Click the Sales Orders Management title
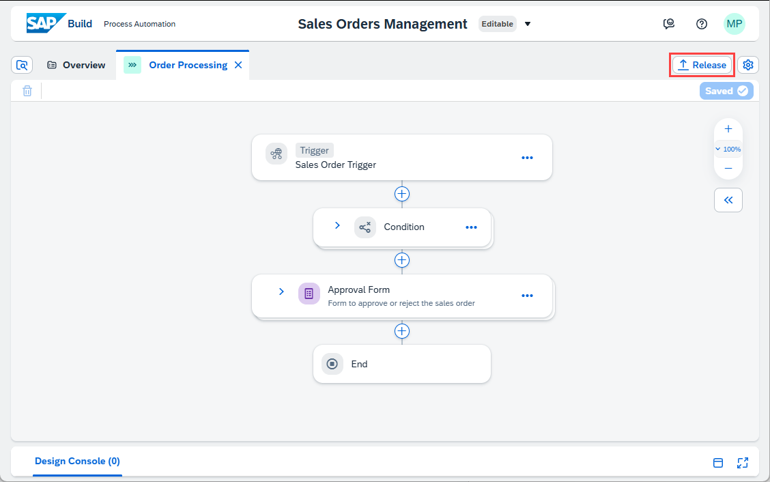This screenshot has height=482, width=770. tap(382, 24)
